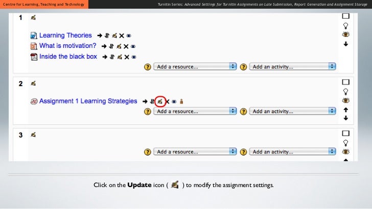Open group mode icon for Assignment 1
Screen dimensions: 372x209
click(181, 101)
